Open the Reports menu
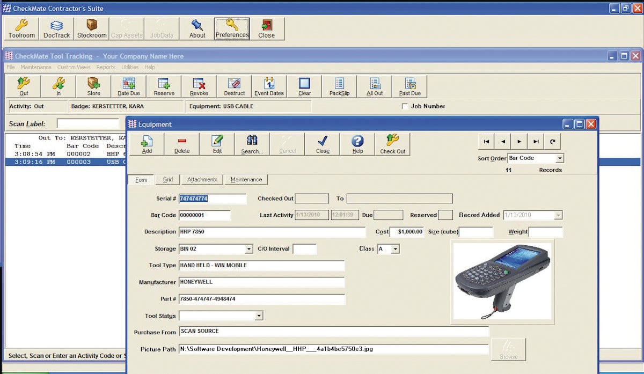The height and width of the screenshot is (374, 644). point(106,67)
